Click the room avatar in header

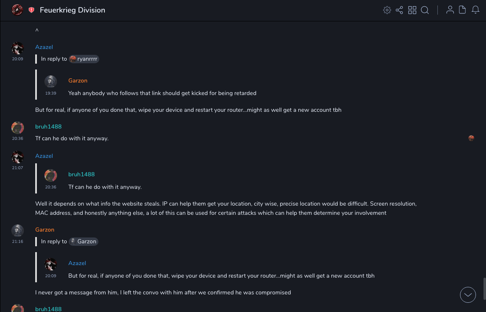tap(17, 10)
